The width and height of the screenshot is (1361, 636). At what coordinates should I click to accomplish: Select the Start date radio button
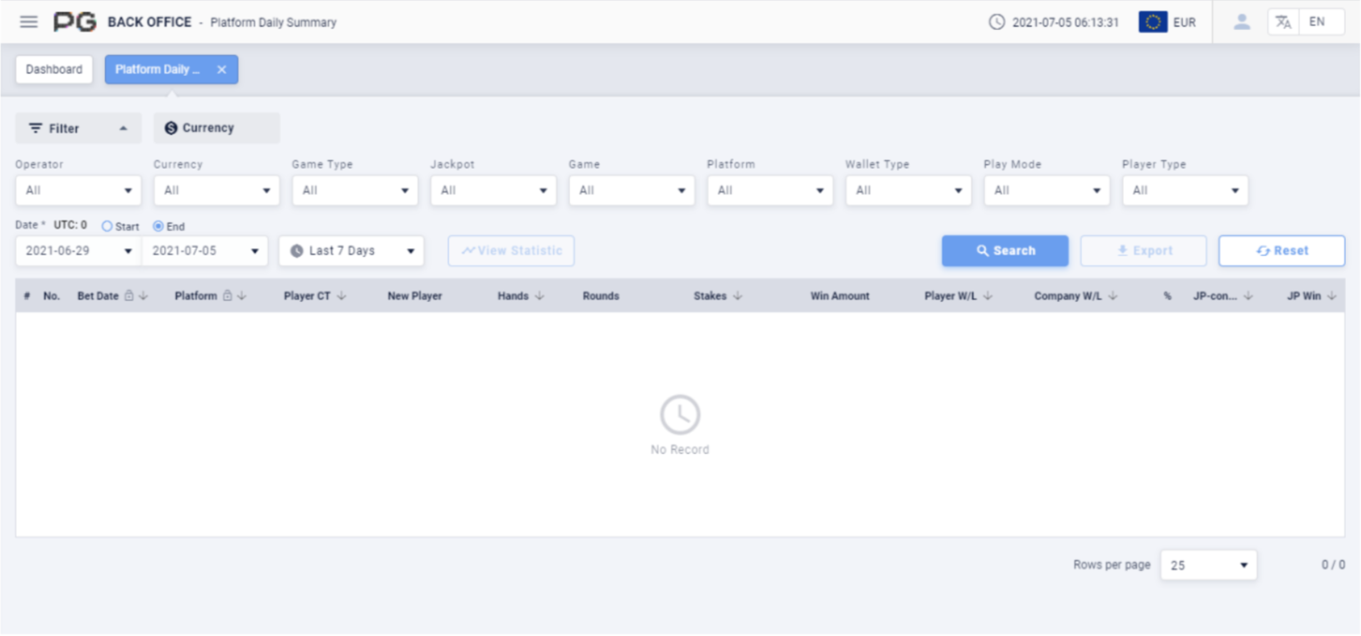pos(107,226)
